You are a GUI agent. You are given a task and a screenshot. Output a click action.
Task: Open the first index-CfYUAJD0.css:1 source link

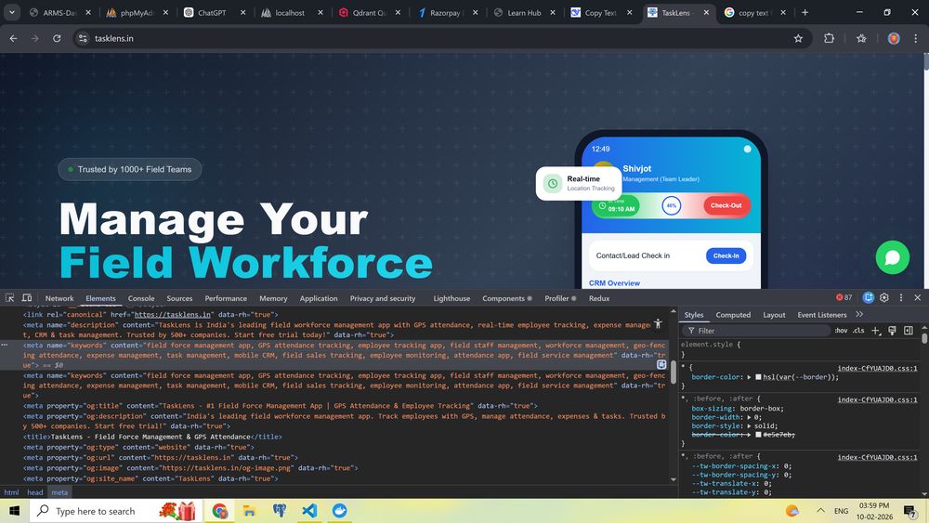pos(877,368)
